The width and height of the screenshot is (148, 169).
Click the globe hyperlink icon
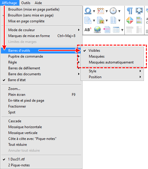[97, 30]
